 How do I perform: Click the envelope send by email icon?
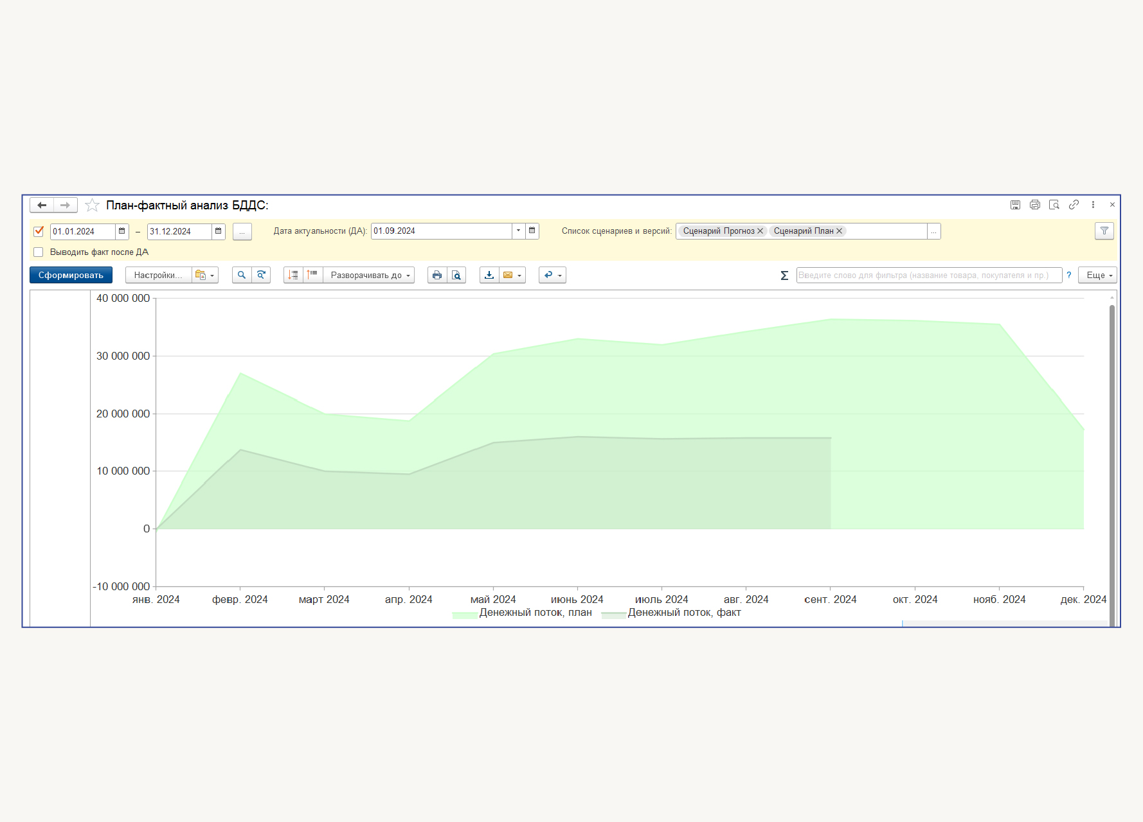click(x=508, y=275)
